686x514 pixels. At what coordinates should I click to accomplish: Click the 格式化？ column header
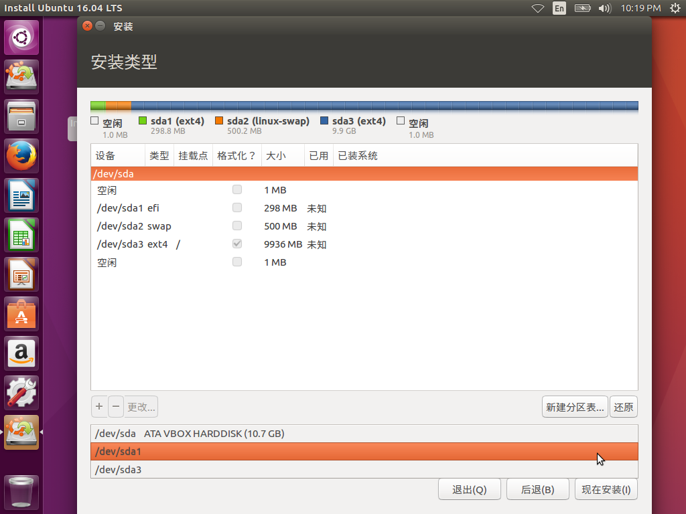click(236, 155)
